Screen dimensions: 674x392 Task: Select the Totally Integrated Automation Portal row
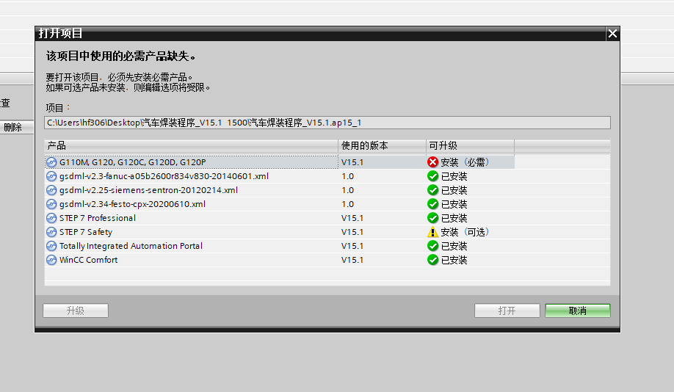click(x=131, y=246)
